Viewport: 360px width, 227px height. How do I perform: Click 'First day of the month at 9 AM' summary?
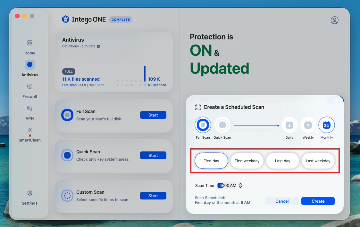(x=222, y=203)
